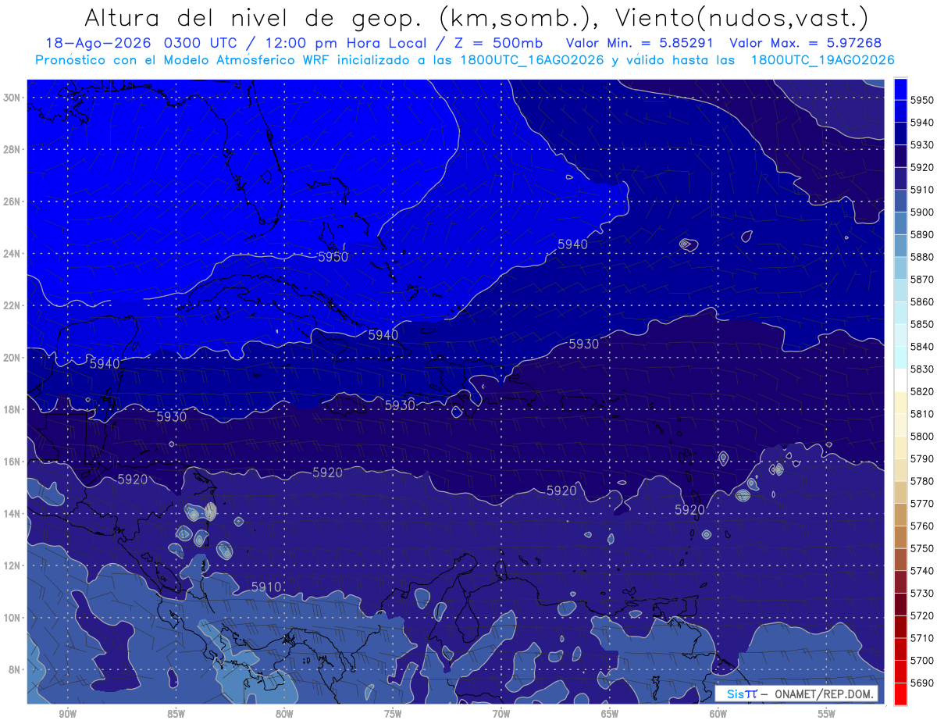937x724 pixels.
Task: Click the cream colorbar swatch between 5810 and 5820
Action: [x=900, y=403]
